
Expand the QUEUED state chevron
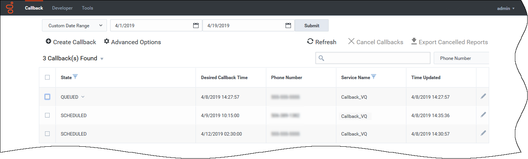click(x=83, y=97)
